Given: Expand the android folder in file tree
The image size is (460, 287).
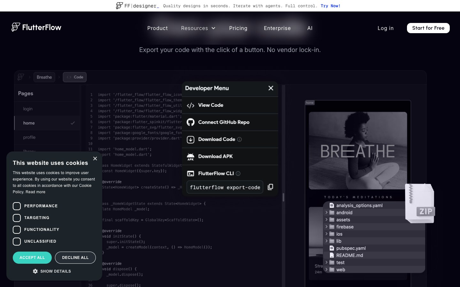Looking at the screenshot, I should click(326, 213).
